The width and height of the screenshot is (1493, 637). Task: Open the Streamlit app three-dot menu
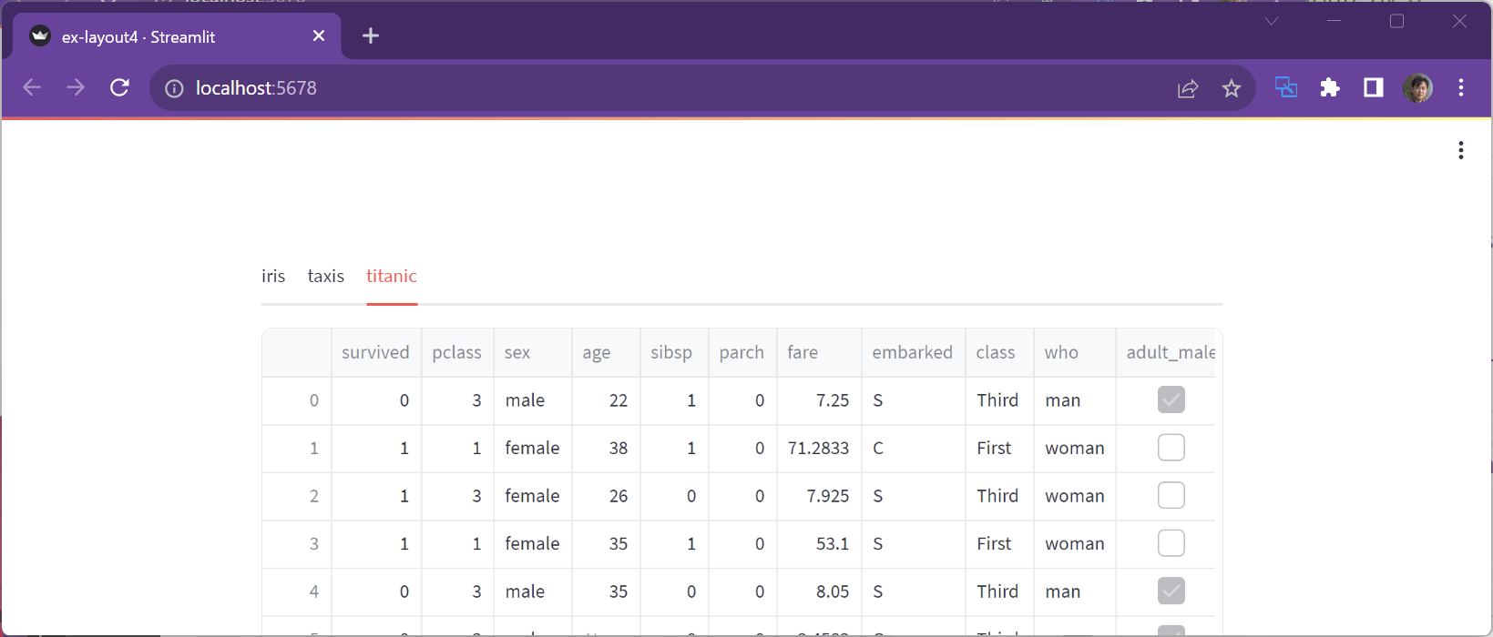pyautogui.click(x=1460, y=150)
